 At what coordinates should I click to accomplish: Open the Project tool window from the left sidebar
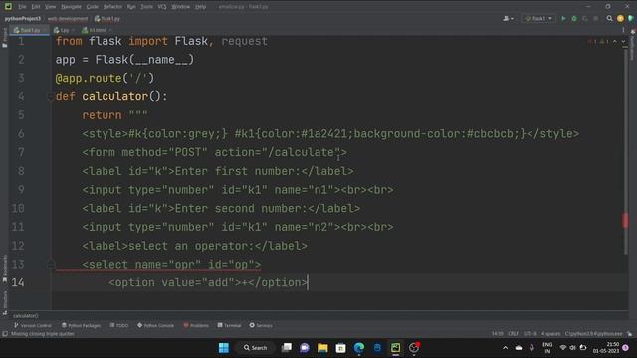(4, 38)
